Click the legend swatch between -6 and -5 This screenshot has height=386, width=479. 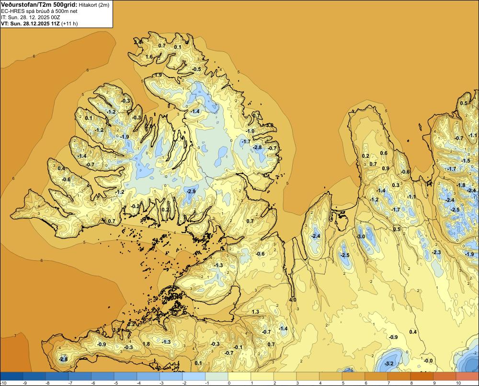[103, 376]
